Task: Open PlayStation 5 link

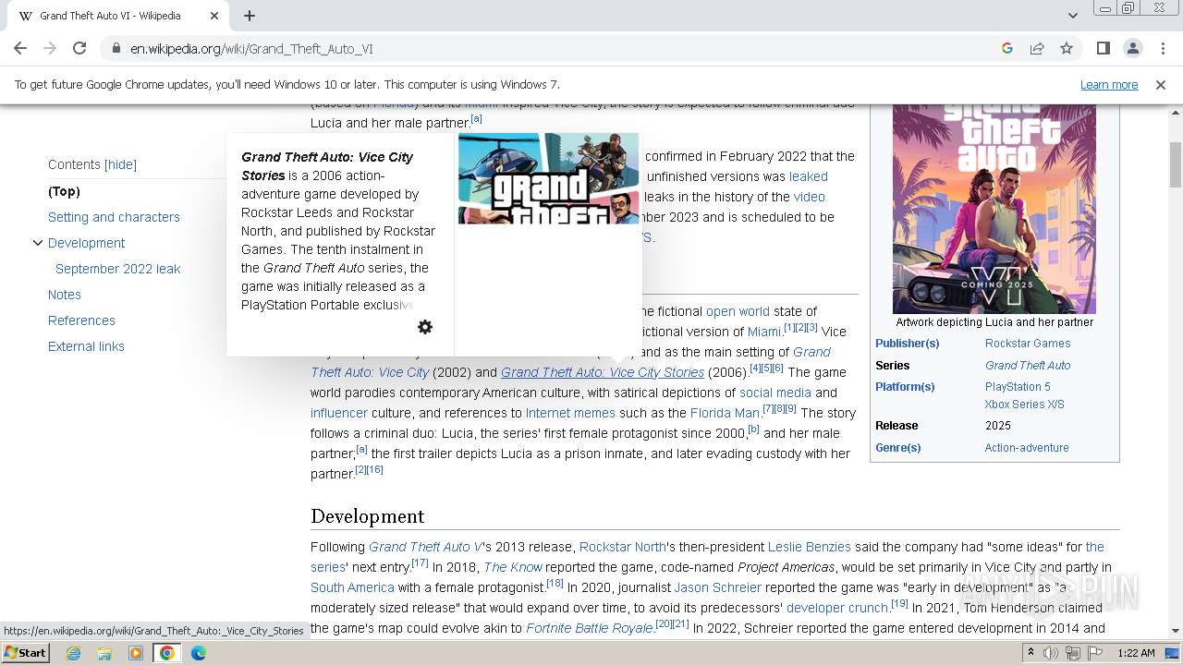Action: [x=1018, y=387]
